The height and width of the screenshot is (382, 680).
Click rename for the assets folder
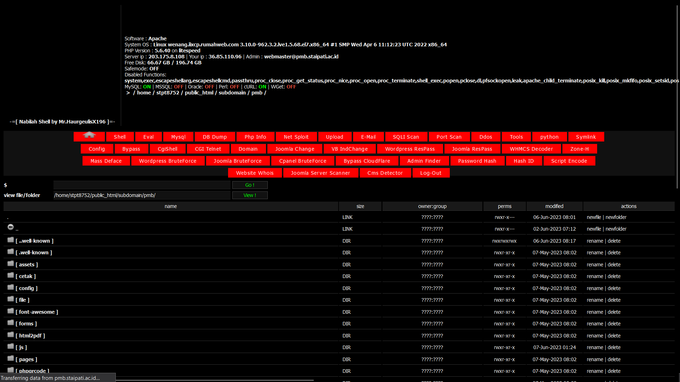pyautogui.click(x=595, y=265)
